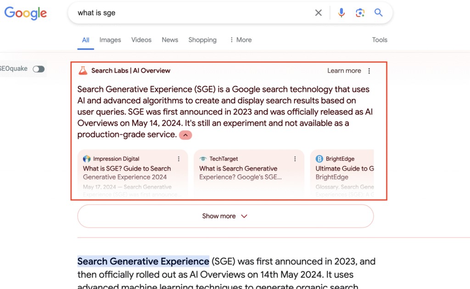Open Google Lens image search
Viewport: 470px width, 289px height.
pos(360,12)
